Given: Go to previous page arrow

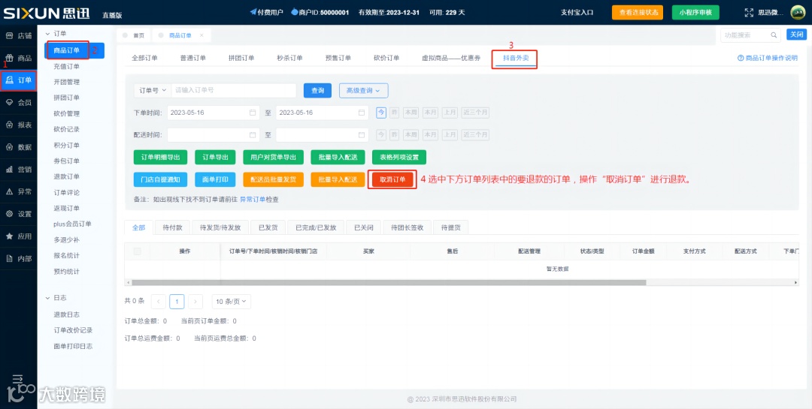Looking at the screenshot, I should pos(159,302).
